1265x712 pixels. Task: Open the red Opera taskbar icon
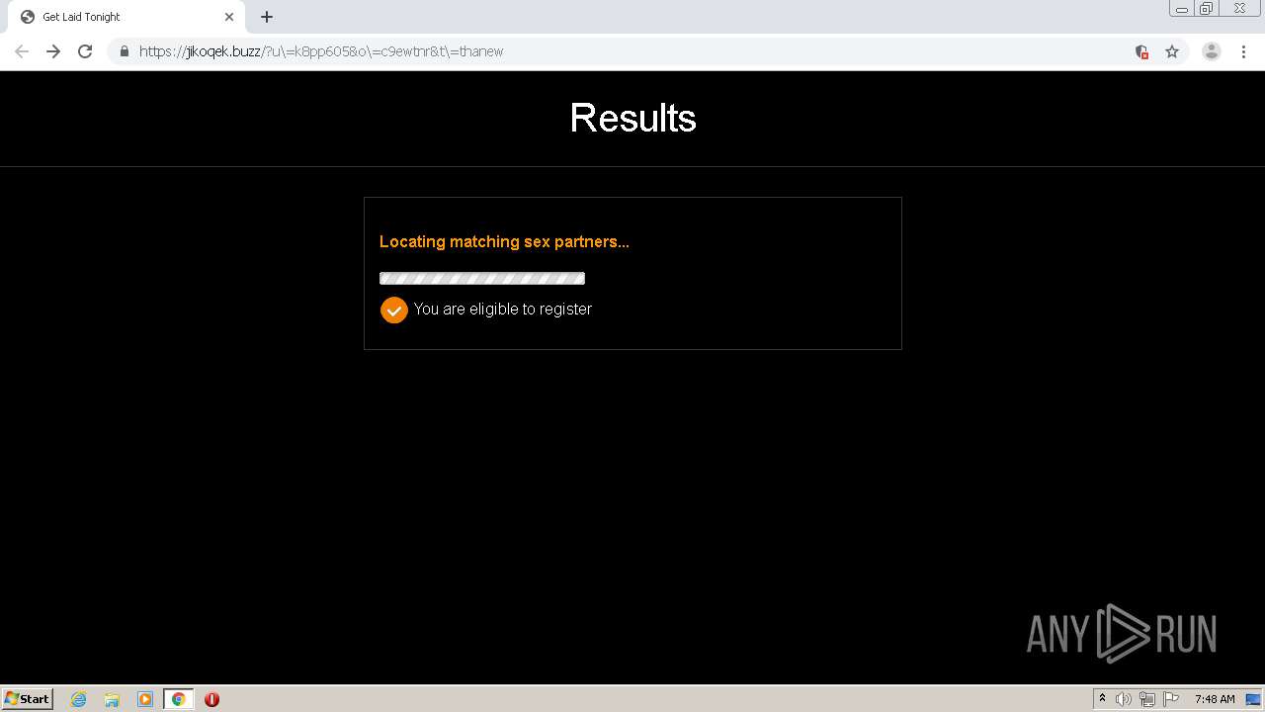(211, 699)
